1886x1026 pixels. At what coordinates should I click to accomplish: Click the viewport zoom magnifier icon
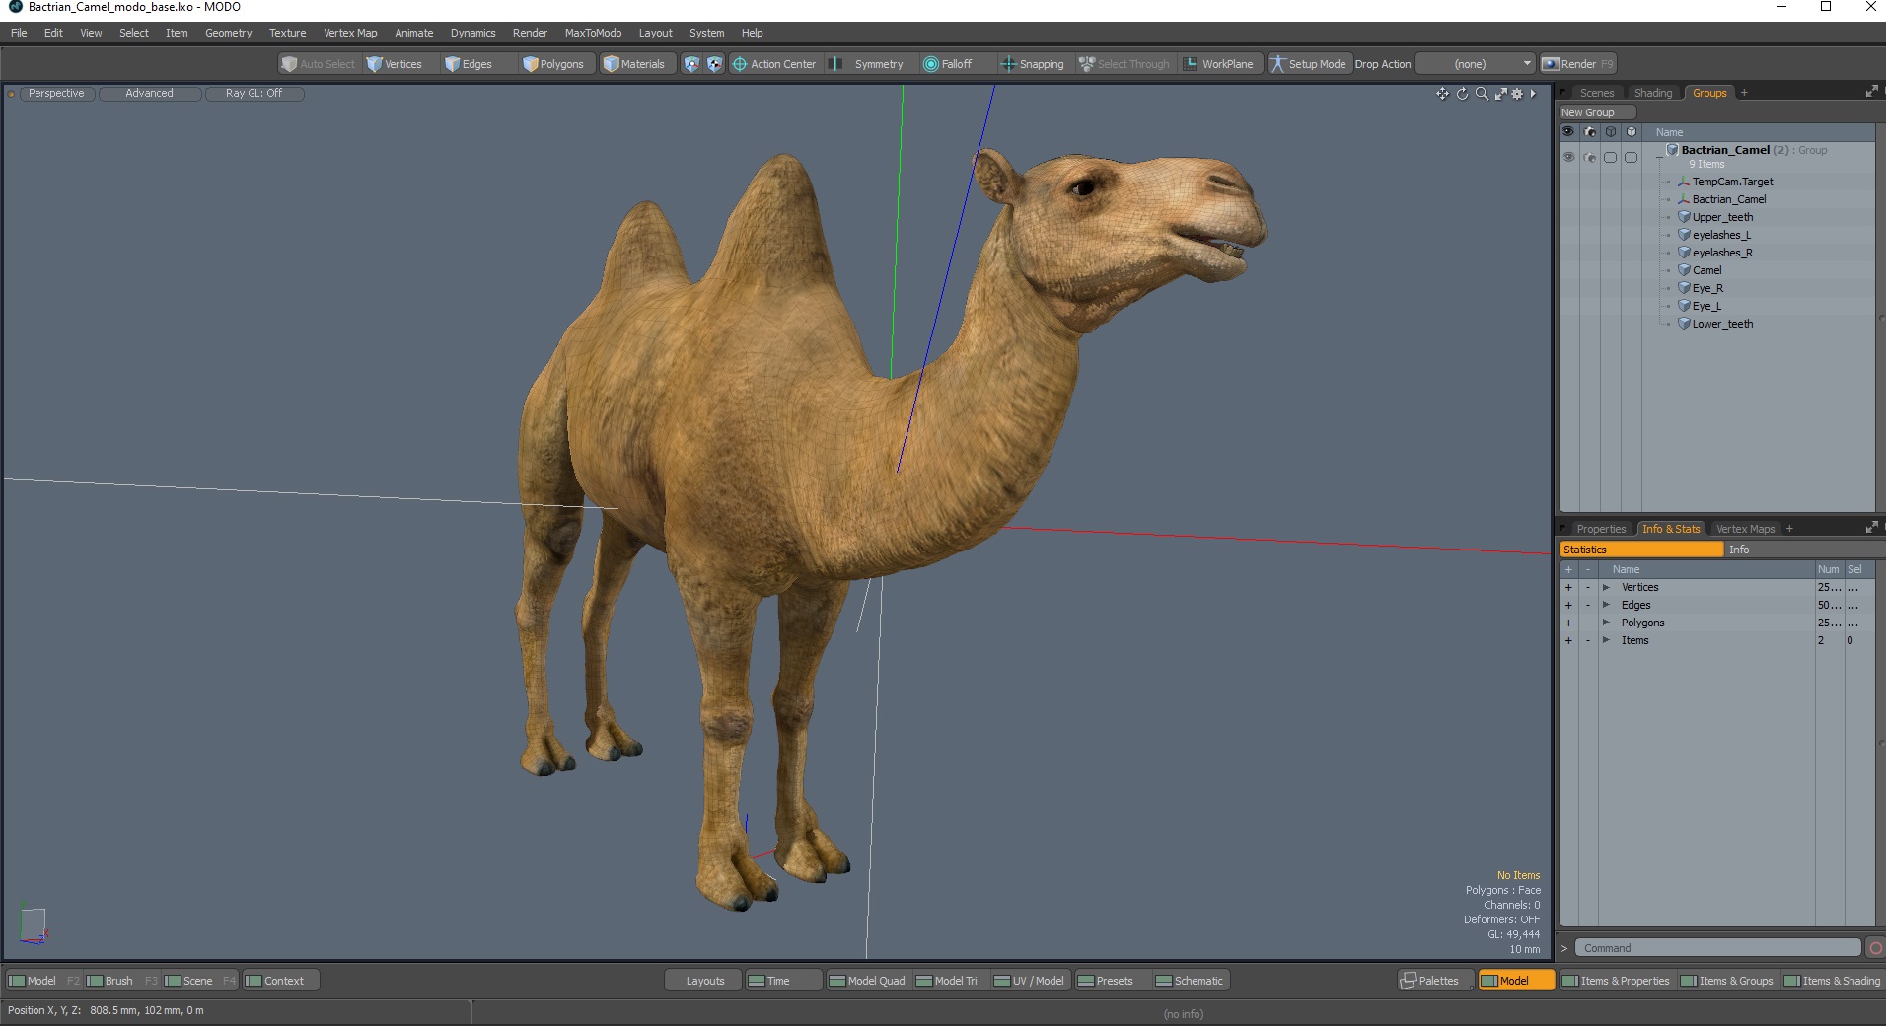click(x=1482, y=94)
